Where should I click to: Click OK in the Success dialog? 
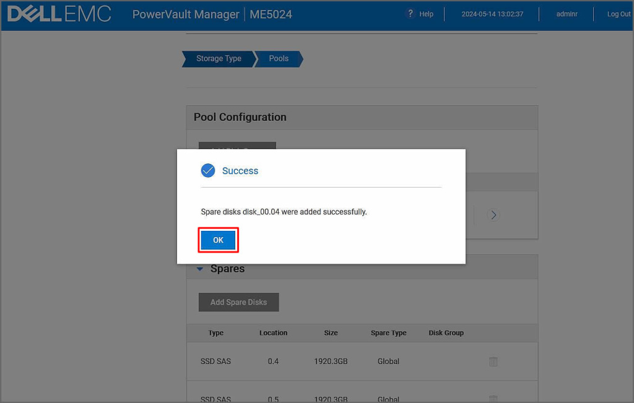[218, 240]
